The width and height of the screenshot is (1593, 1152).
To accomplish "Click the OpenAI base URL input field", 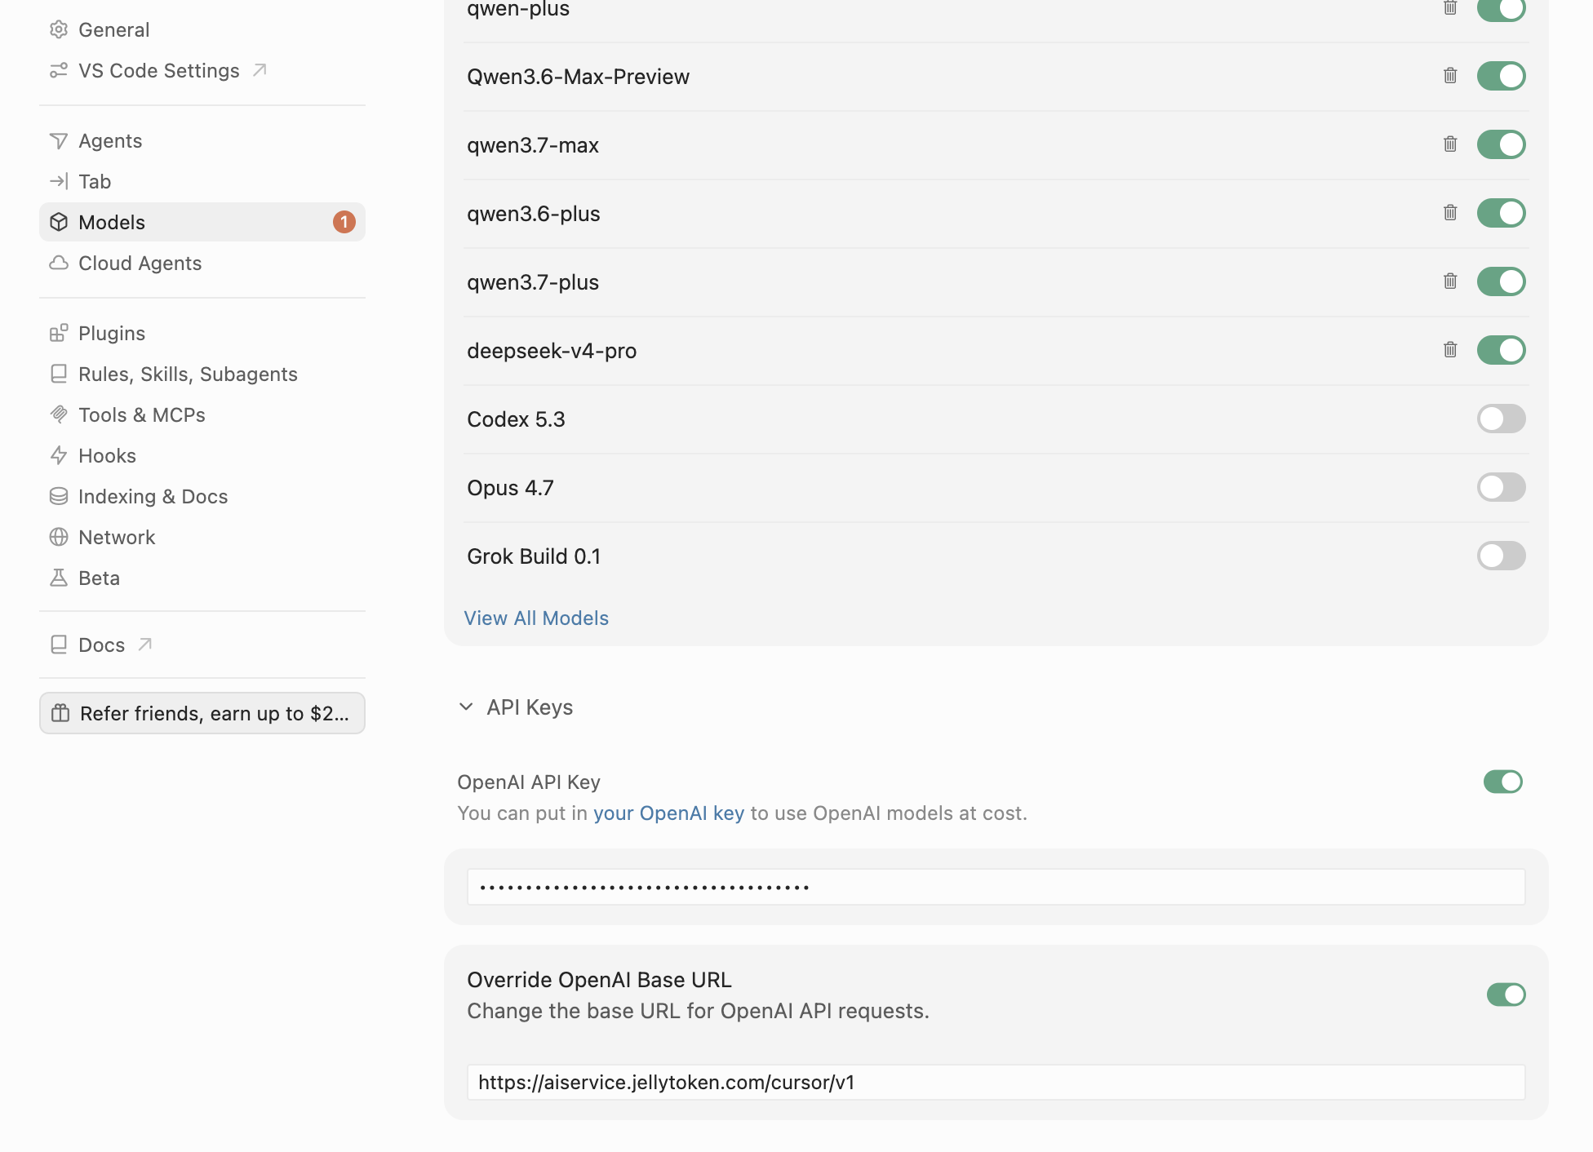I will click(996, 1083).
